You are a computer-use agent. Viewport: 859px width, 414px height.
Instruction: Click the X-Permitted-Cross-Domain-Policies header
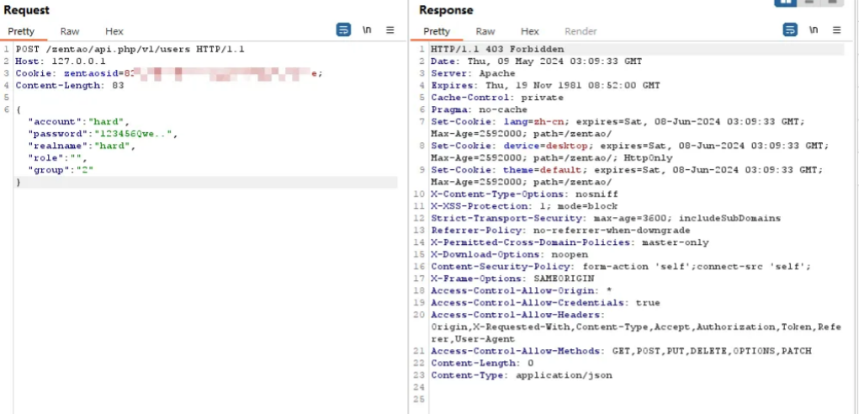(570, 242)
